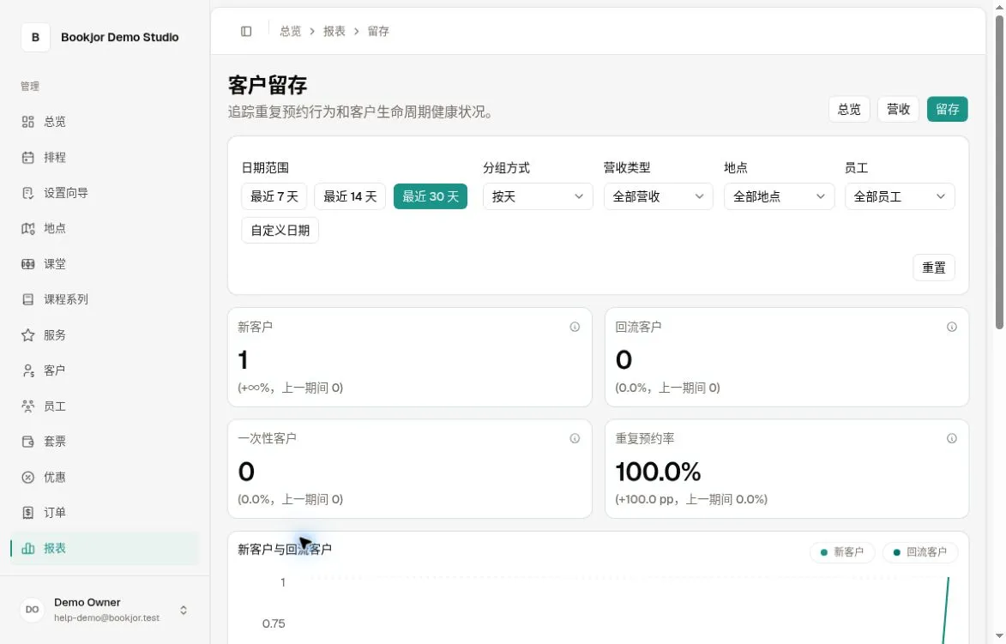Click the 套票 wallet icon in sidebar
The image size is (1006, 644).
coord(27,442)
